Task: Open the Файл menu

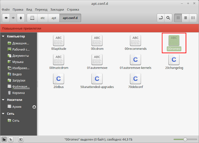Action: 6,10
